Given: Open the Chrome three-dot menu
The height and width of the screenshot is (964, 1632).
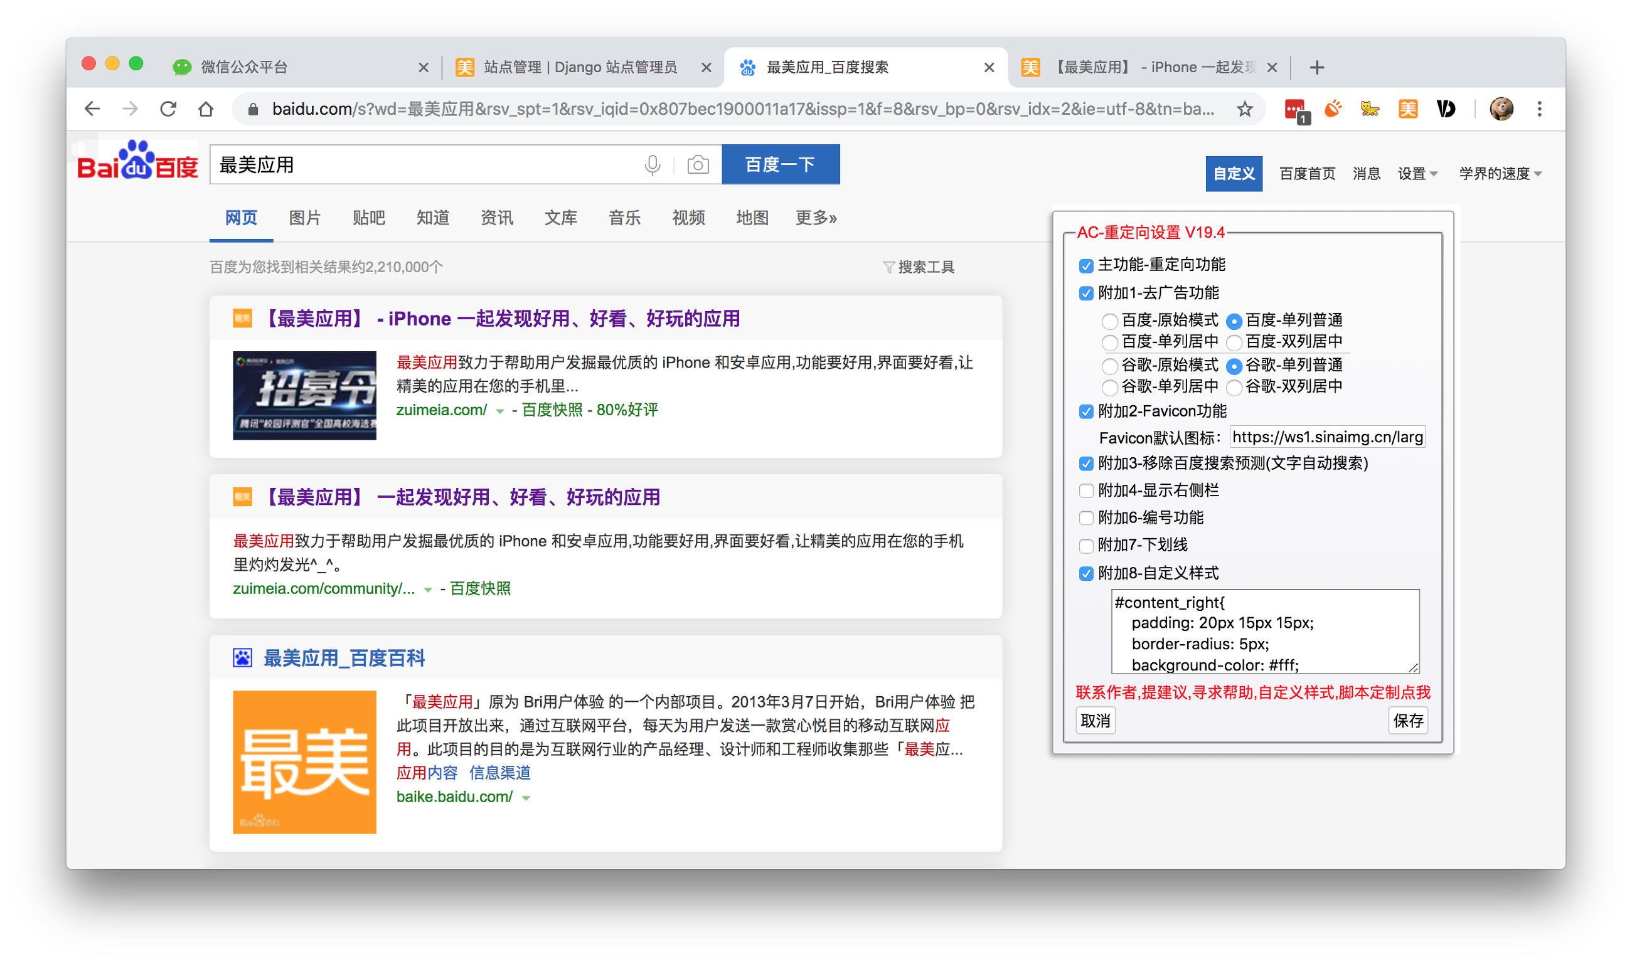Looking at the screenshot, I should click(x=1539, y=109).
